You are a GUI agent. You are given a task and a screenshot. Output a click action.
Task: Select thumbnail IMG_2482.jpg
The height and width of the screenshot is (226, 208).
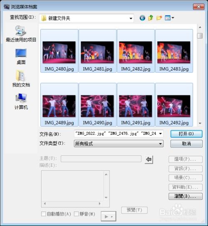tap(136, 51)
